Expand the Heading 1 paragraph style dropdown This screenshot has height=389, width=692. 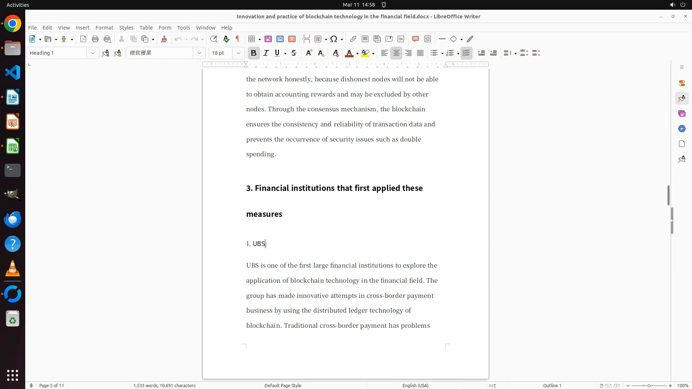pyautogui.click(x=93, y=53)
